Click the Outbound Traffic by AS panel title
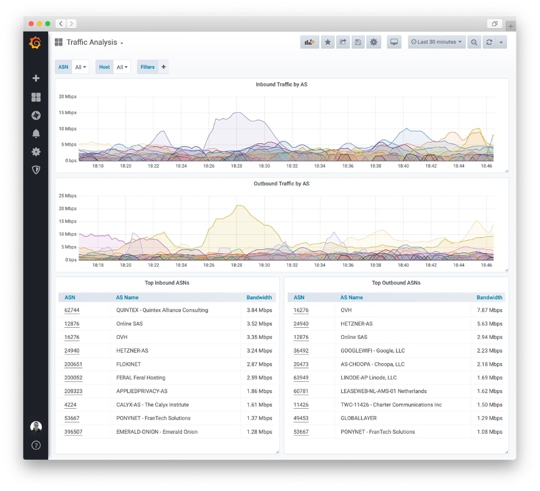The image size is (540, 491). [x=281, y=183]
